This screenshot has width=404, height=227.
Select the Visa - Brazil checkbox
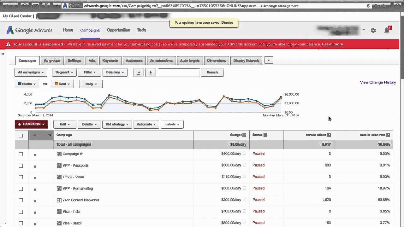(x=21, y=223)
